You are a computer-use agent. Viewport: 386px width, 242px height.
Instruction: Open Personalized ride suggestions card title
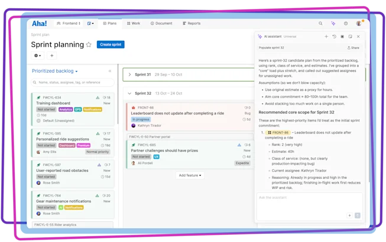(x=63, y=139)
